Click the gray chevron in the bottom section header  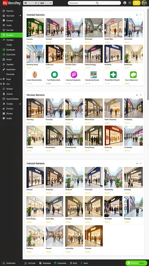click(141, 163)
